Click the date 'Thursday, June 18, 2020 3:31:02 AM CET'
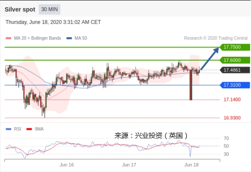Image resolution: width=251 pixels, height=172 pixels. [x=53, y=22]
